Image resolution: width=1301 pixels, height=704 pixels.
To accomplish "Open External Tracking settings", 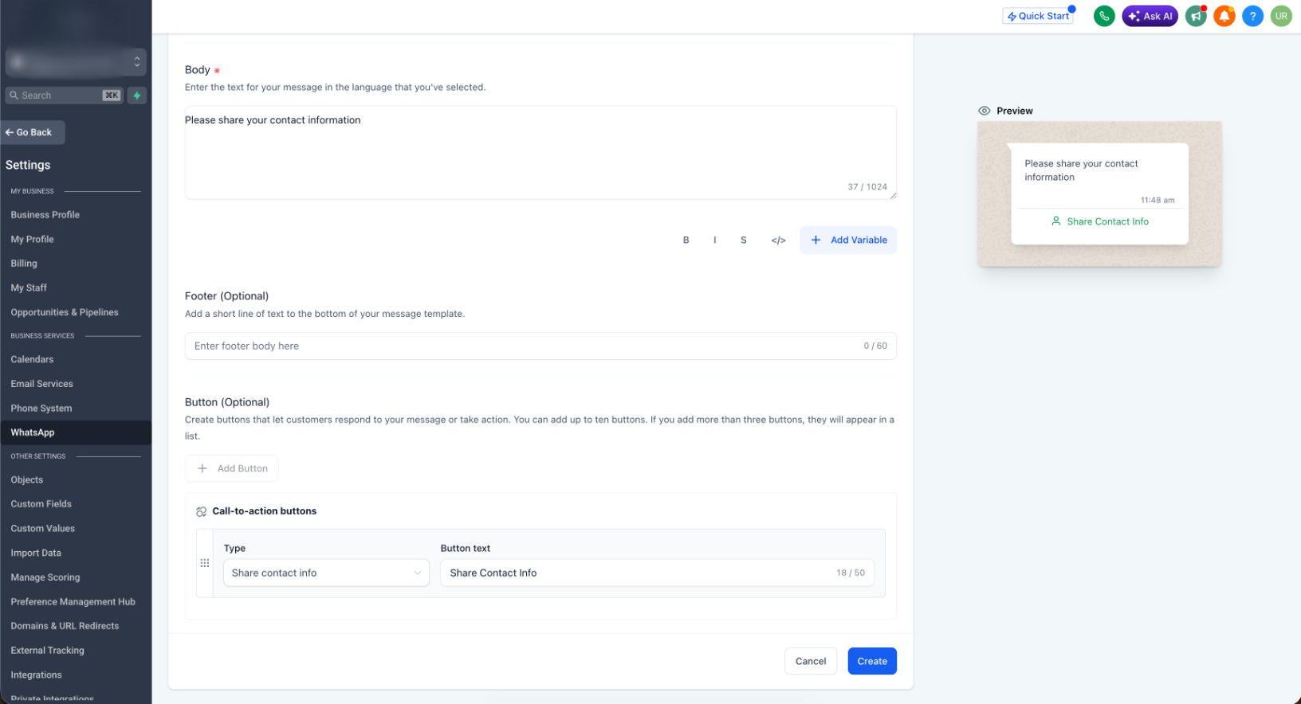I will point(48,651).
